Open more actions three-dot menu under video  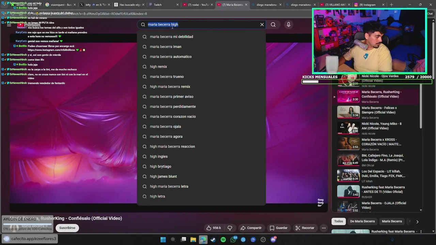[324, 228]
